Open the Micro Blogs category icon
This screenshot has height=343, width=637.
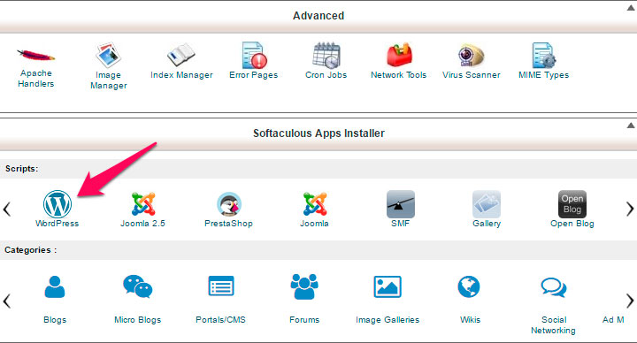click(138, 286)
